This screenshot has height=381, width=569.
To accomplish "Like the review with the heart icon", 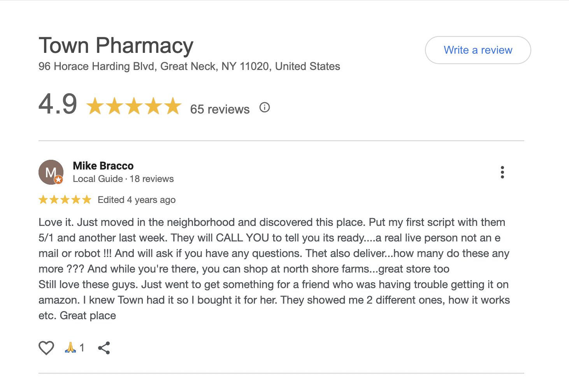I will (46, 348).
